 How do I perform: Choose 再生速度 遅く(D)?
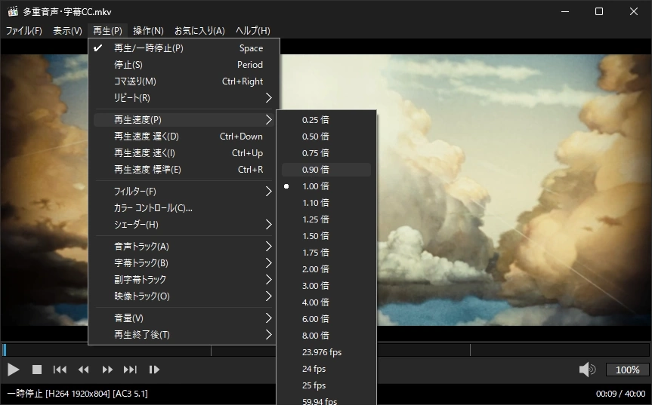click(183, 136)
